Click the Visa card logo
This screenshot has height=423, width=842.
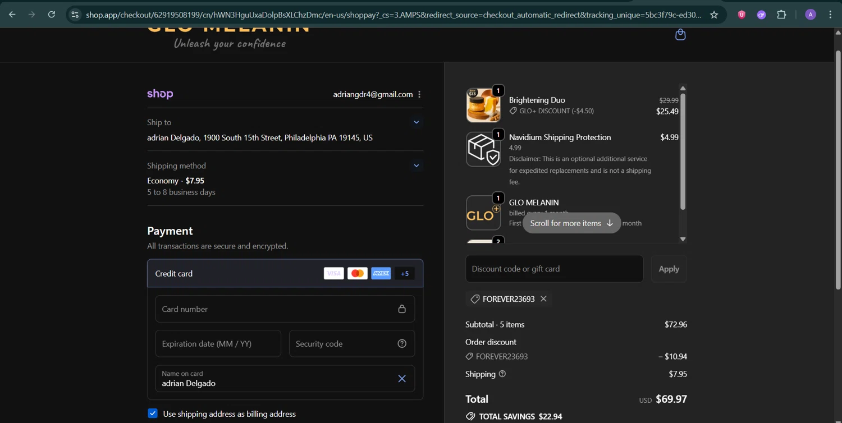[x=333, y=273]
